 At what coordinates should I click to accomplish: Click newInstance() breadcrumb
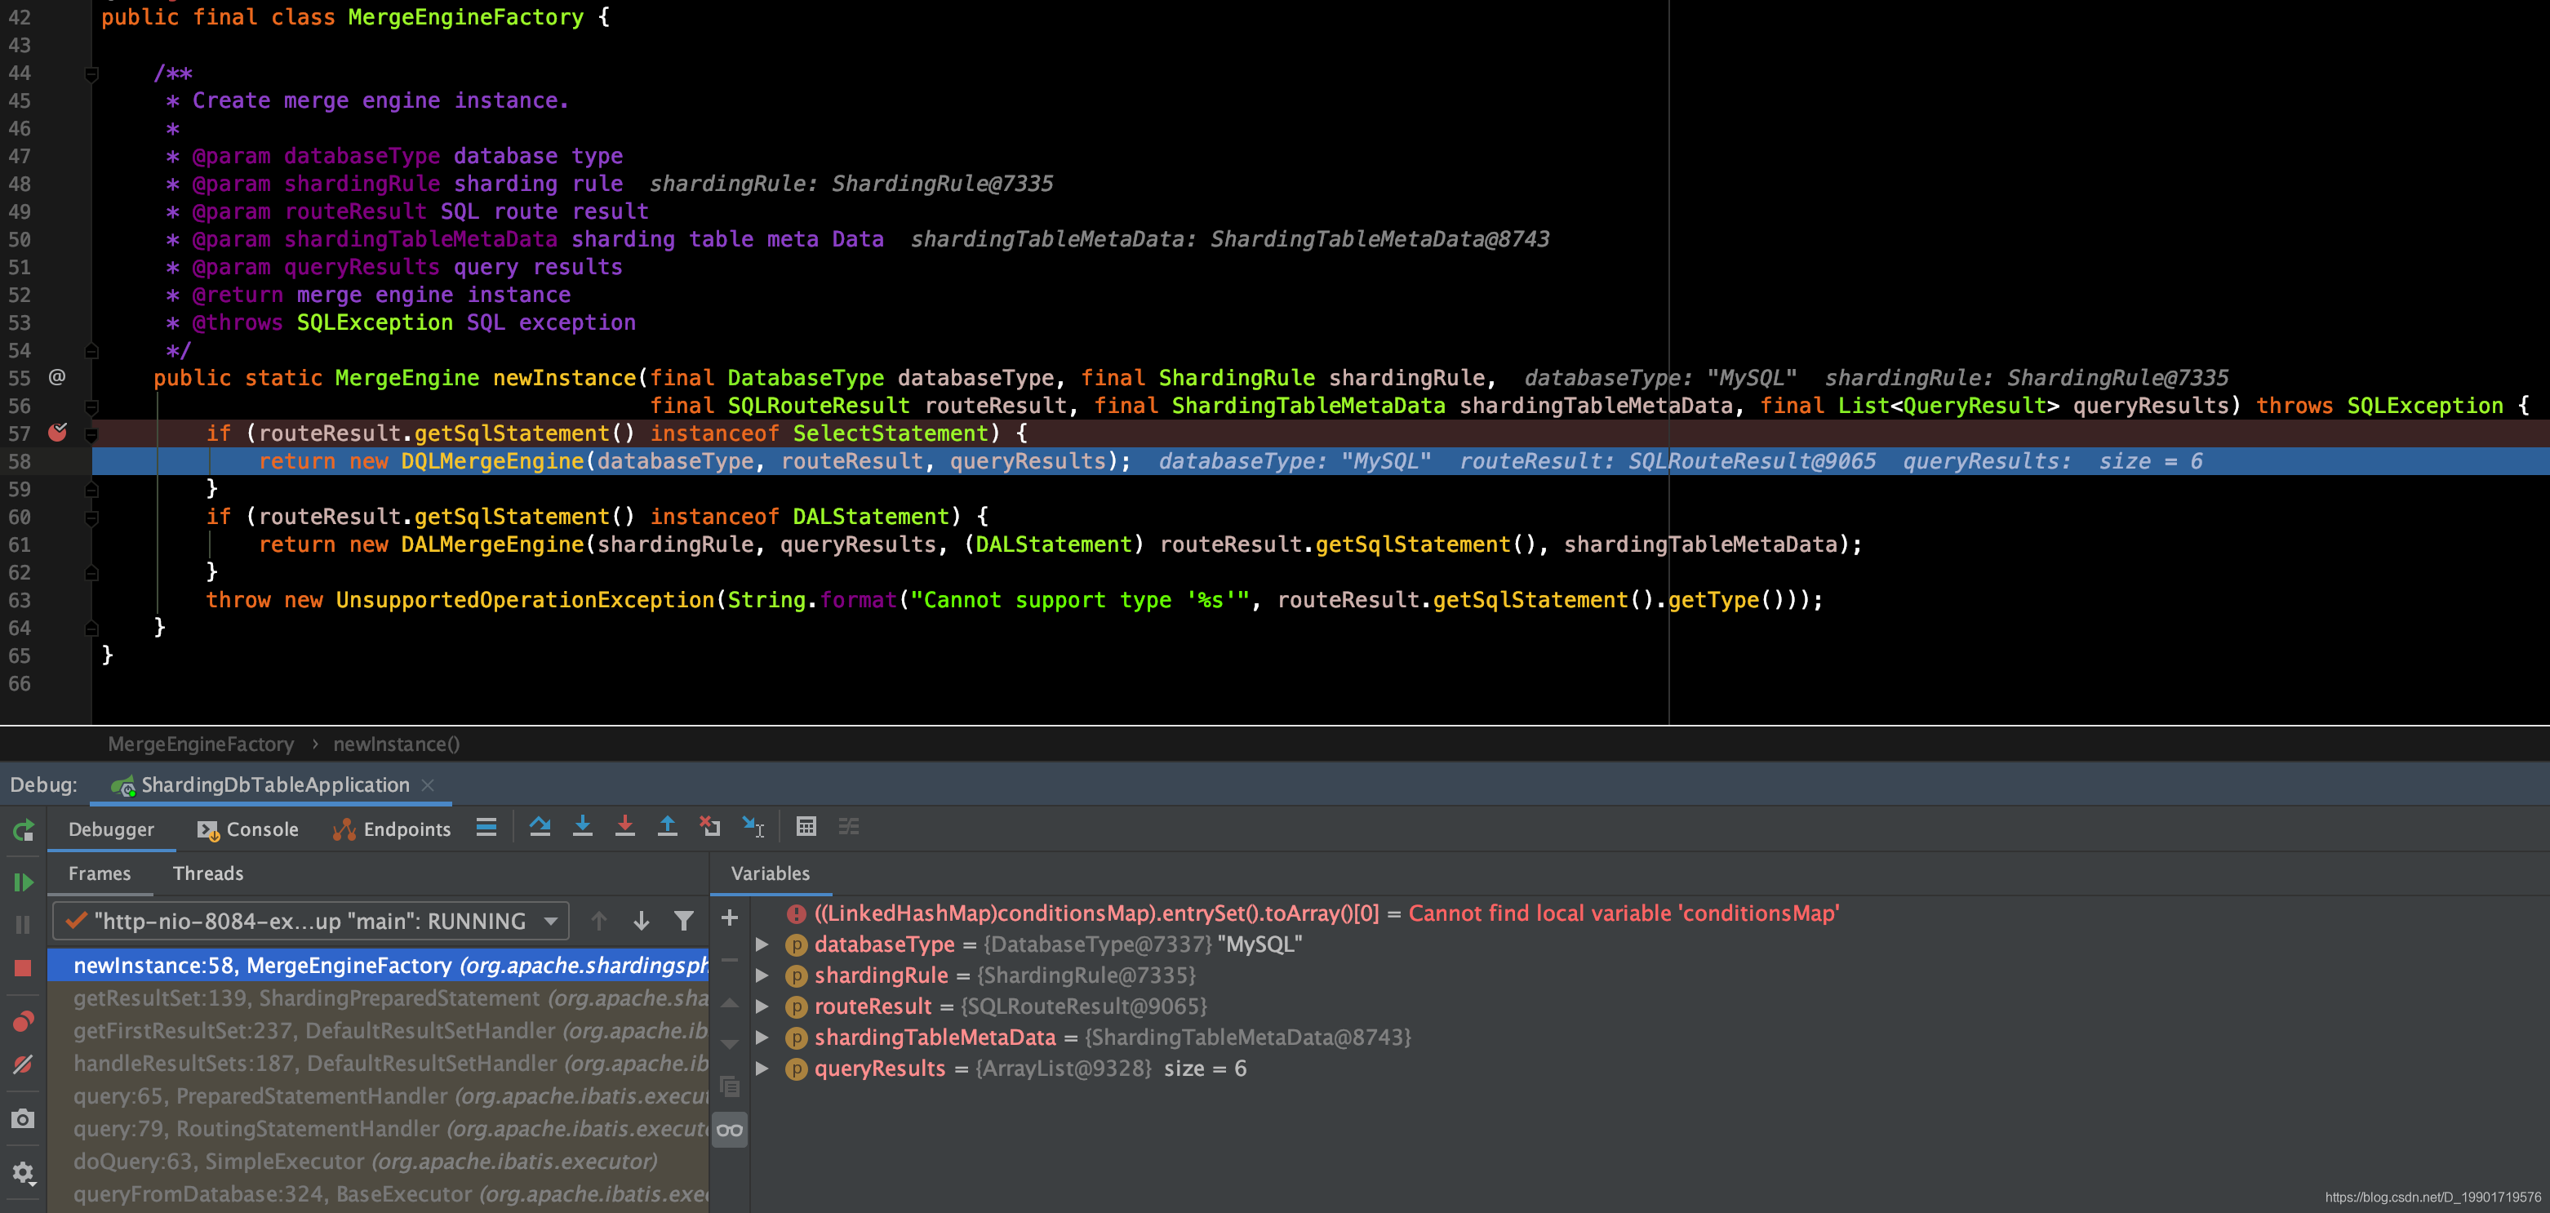pyautogui.click(x=396, y=744)
